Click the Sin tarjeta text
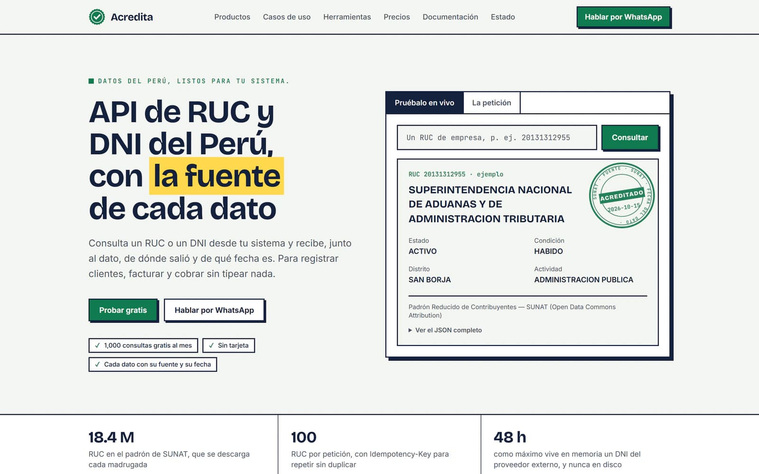759x474 pixels. pos(233,346)
